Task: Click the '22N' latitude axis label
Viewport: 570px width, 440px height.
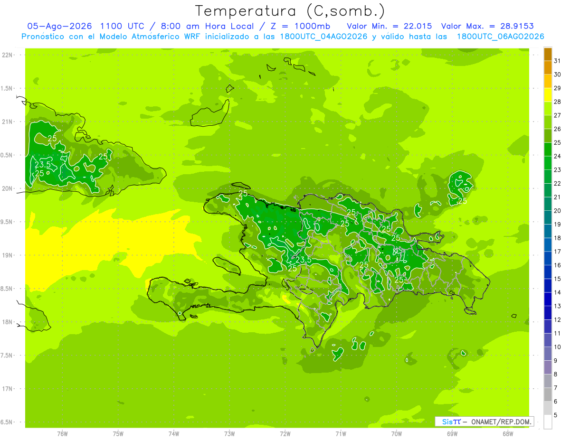Action: pyautogui.click(x=7, y=55)
